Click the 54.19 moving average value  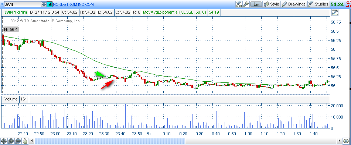(x=214, y=13)
